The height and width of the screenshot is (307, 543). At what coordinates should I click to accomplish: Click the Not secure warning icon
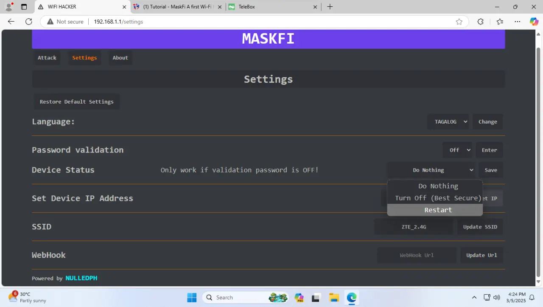click(x=50, y=22)
